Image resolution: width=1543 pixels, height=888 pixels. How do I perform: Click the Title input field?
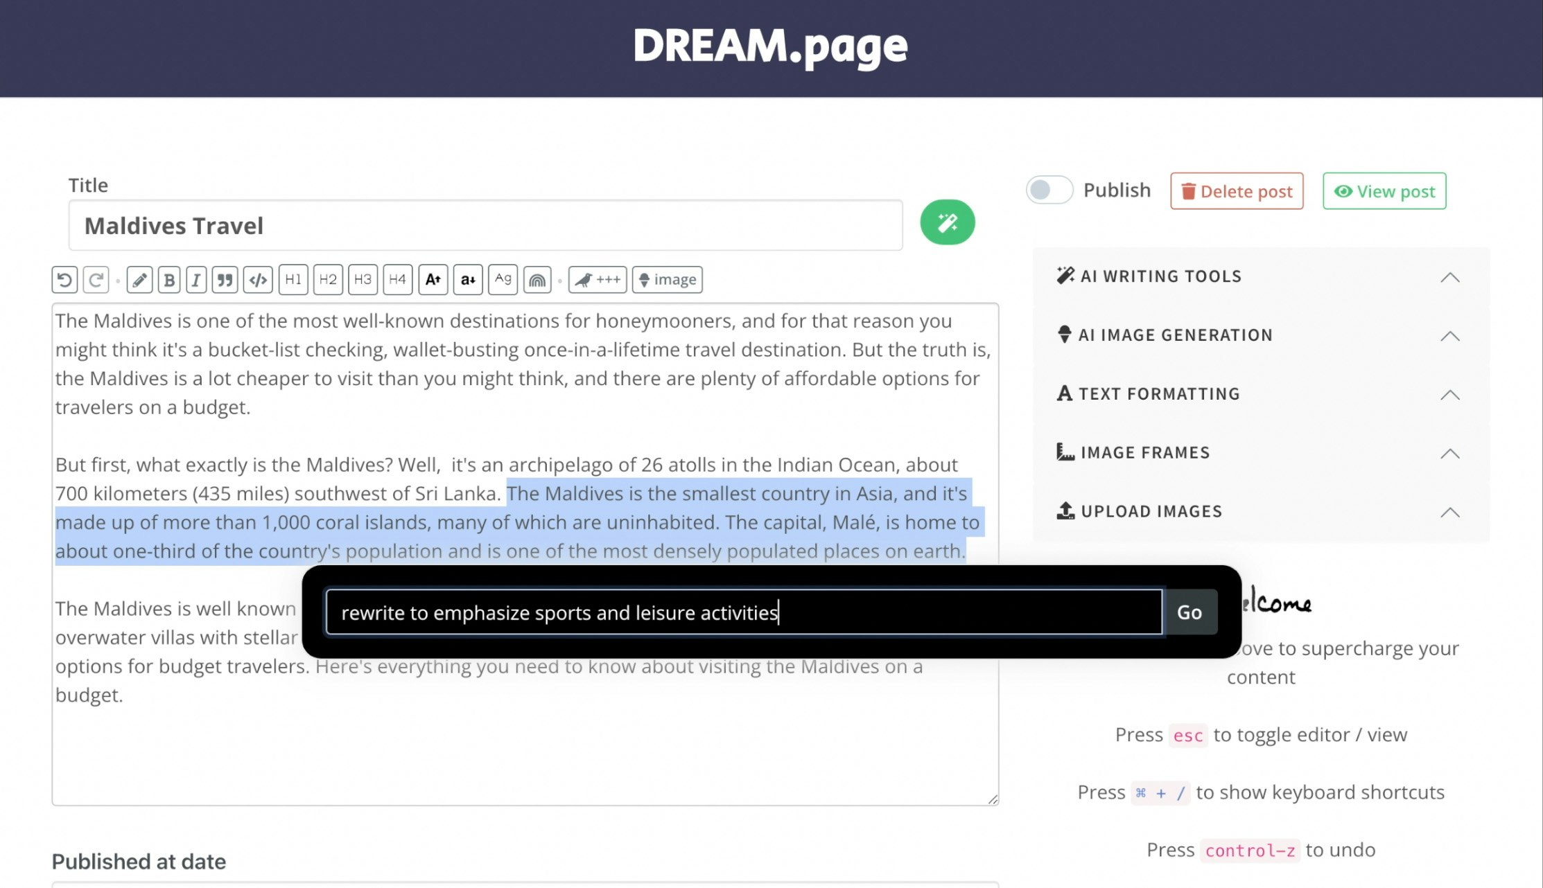pyautogui.click(x=485, y=225)
